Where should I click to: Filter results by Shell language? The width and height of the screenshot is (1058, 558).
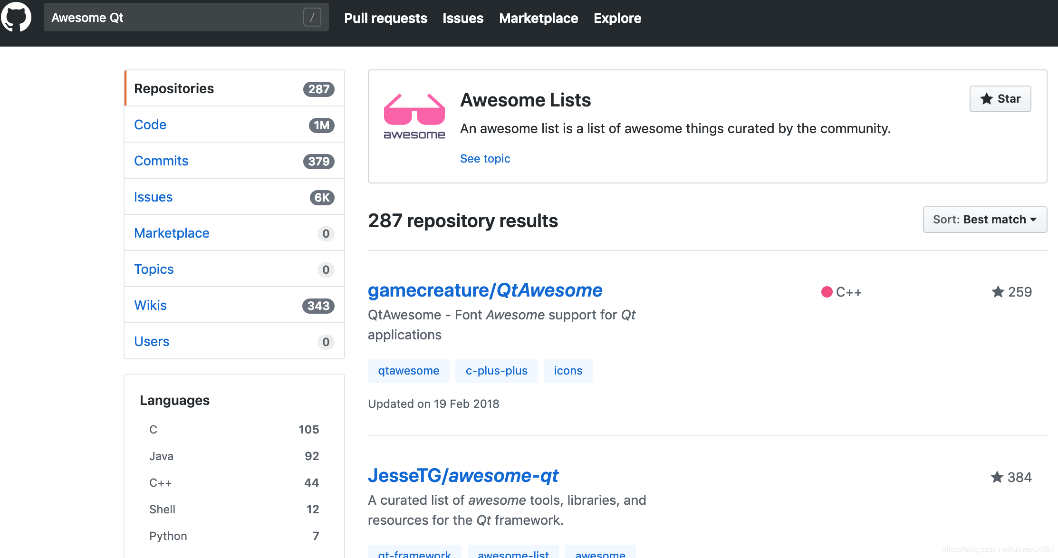[234, 509]
